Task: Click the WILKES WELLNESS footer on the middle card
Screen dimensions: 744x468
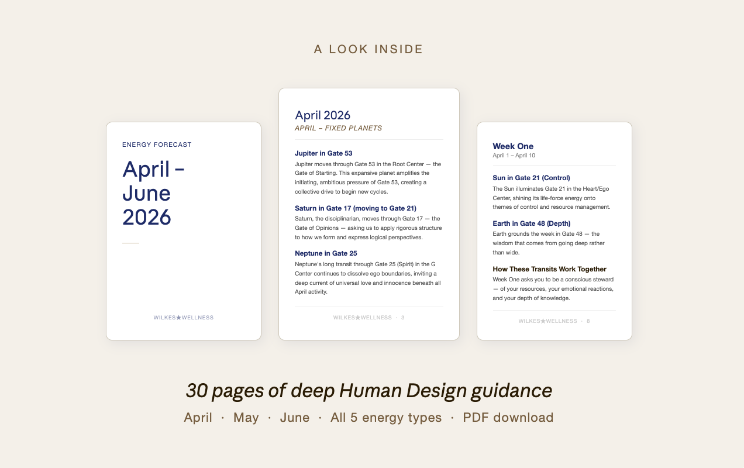Action: pyautogui.click(x=363, y=318)
